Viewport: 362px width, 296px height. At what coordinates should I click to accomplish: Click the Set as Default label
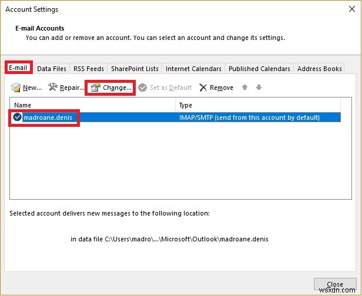point(171,88)
